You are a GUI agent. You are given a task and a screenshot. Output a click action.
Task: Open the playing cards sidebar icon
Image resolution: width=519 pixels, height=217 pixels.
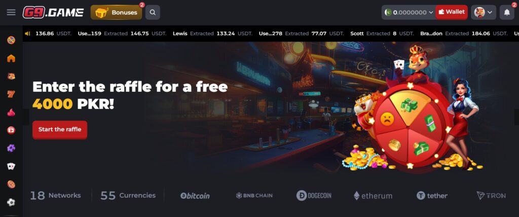[x=11, y=166]
